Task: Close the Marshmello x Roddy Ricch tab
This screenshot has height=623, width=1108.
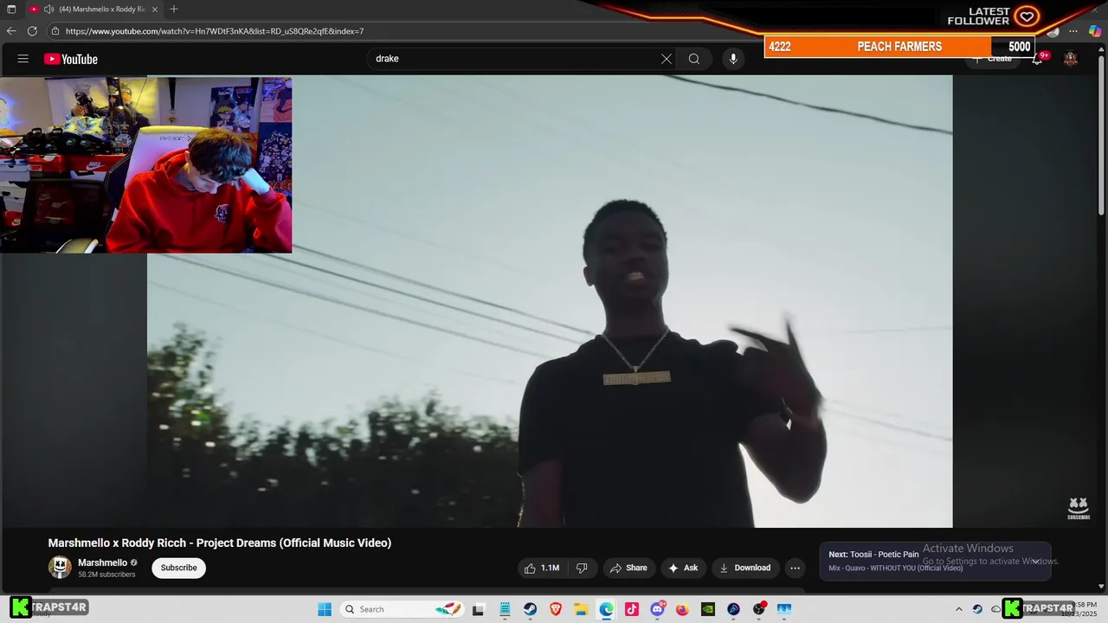Action: pos(155,10)
